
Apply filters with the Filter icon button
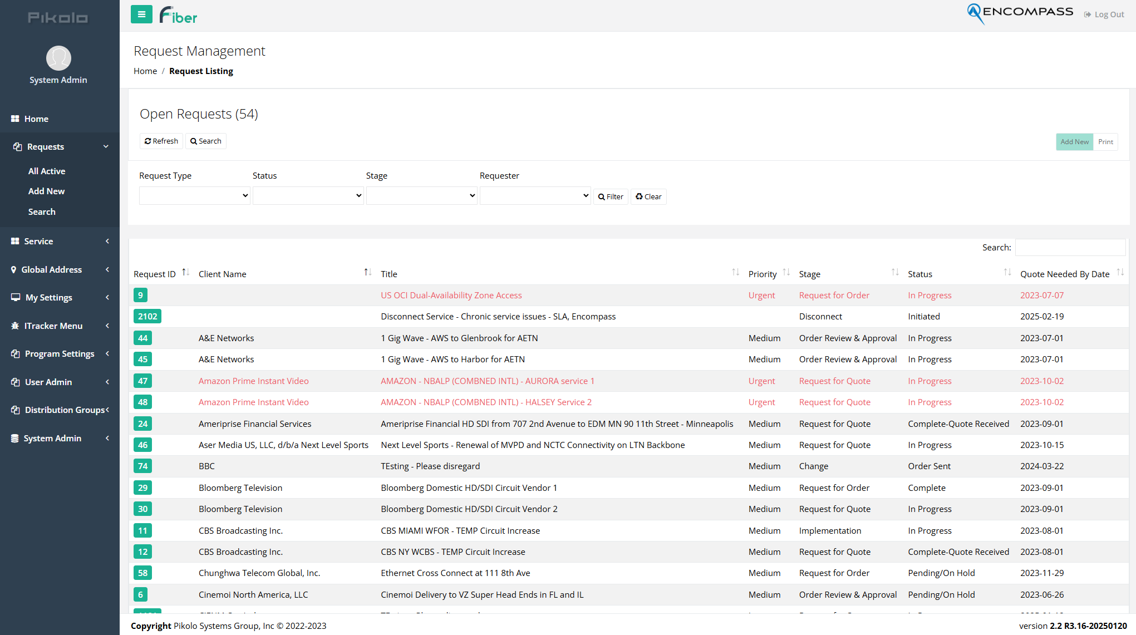tap(611, 196)
